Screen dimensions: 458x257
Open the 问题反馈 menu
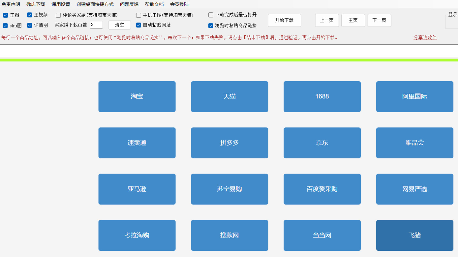[x=129, y=4]
